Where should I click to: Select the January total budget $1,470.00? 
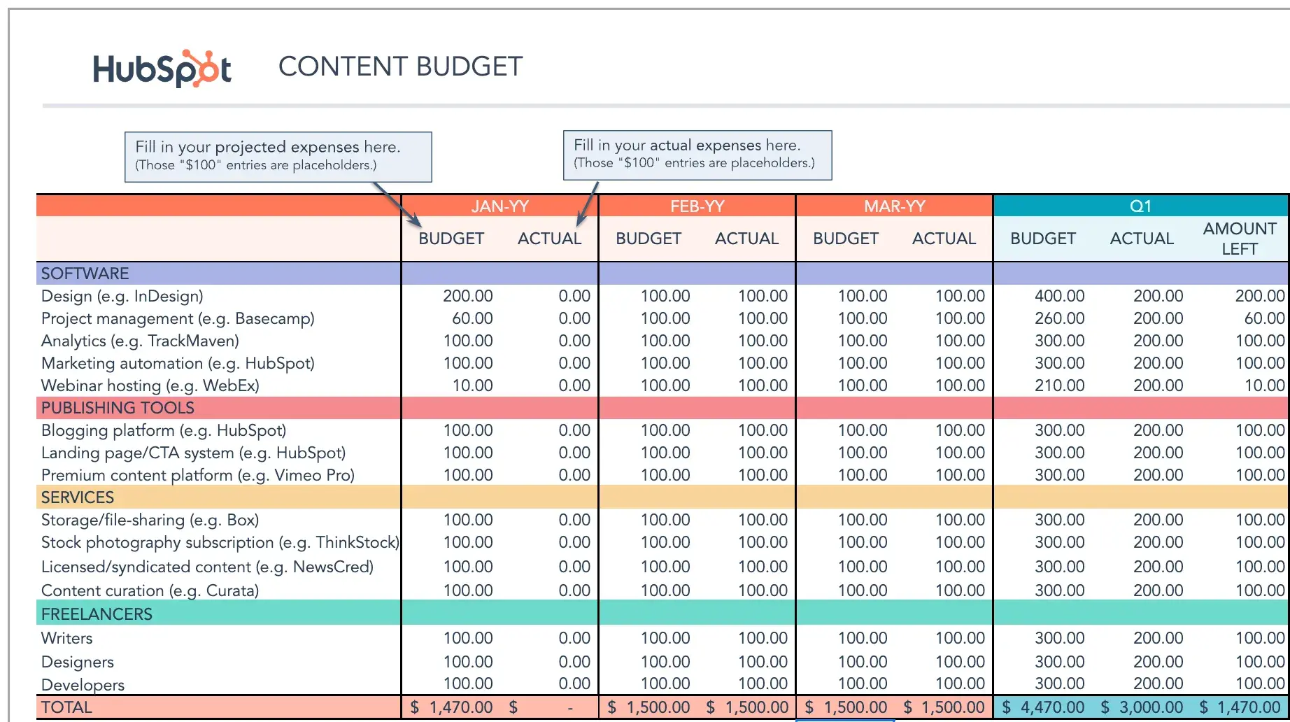(x=451, y=707)
